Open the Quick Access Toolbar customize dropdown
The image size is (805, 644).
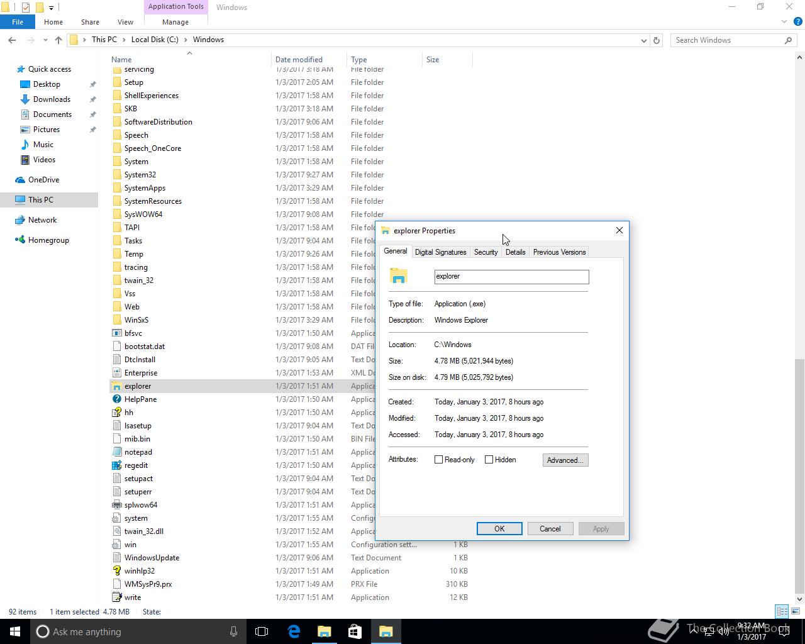point(52,8)
